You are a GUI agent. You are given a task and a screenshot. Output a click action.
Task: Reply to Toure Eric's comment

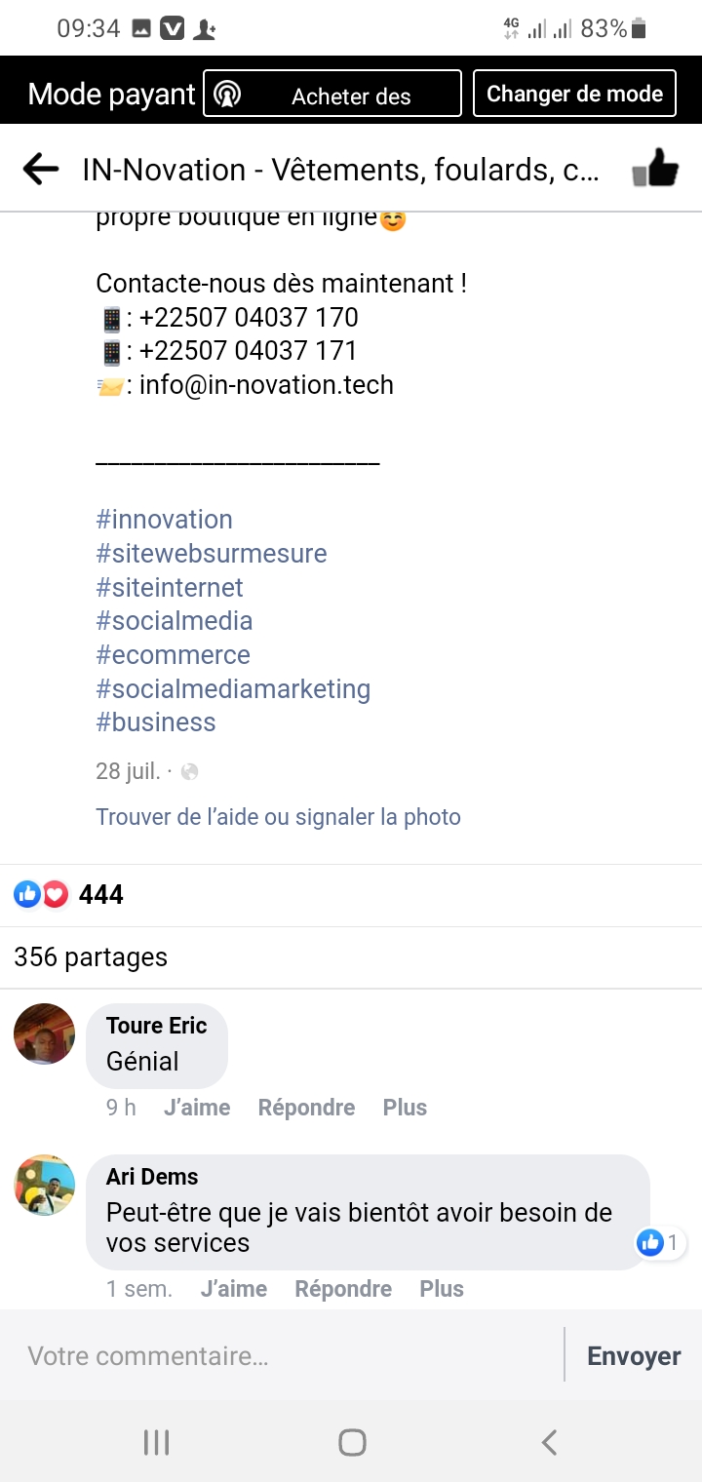tap(306, 1108)
